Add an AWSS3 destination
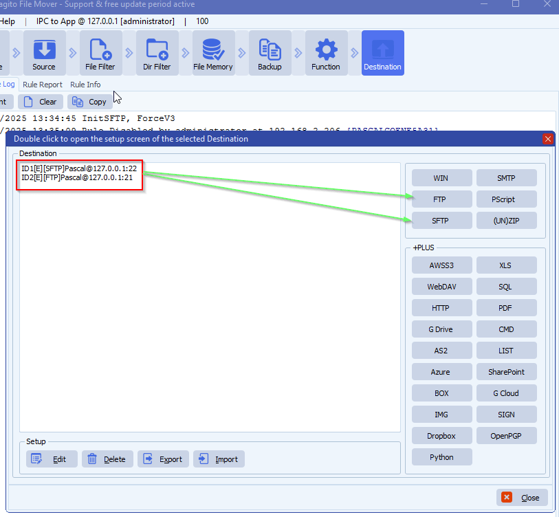The image size is (559, 517). [441, 265]
